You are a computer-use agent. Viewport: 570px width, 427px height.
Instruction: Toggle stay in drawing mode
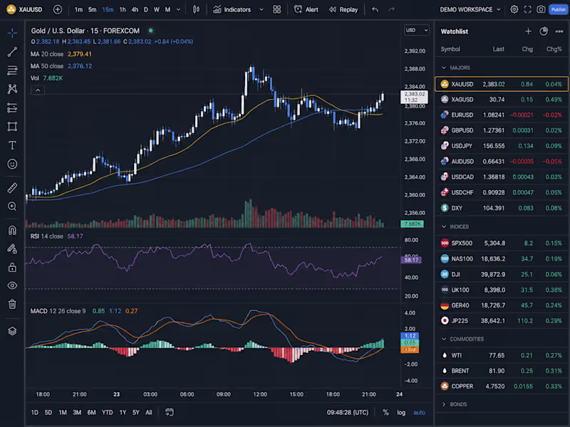coord(12,248)
